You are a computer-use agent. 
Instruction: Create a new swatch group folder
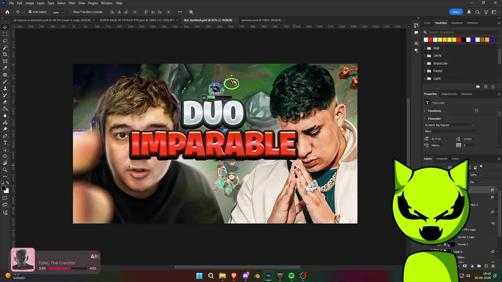[x=478, y=87]
